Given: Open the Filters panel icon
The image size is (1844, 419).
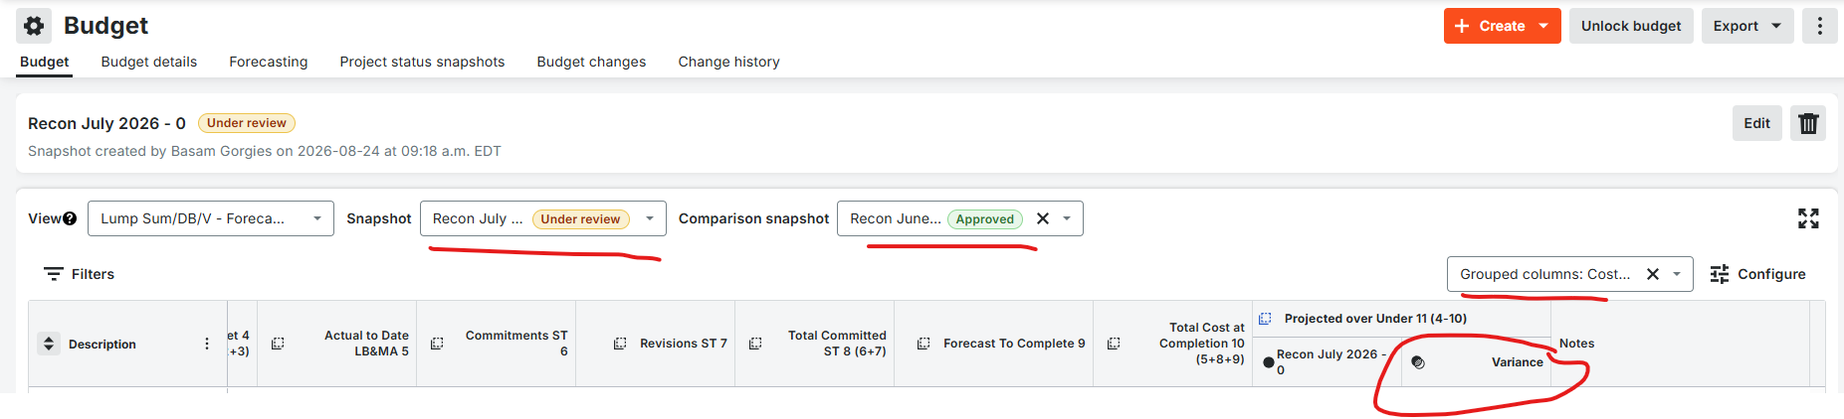Looking at the screenshot, I should [54, 274].
